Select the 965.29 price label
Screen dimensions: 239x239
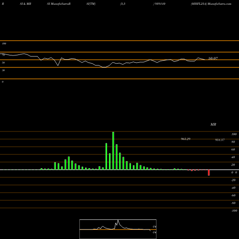185,139
